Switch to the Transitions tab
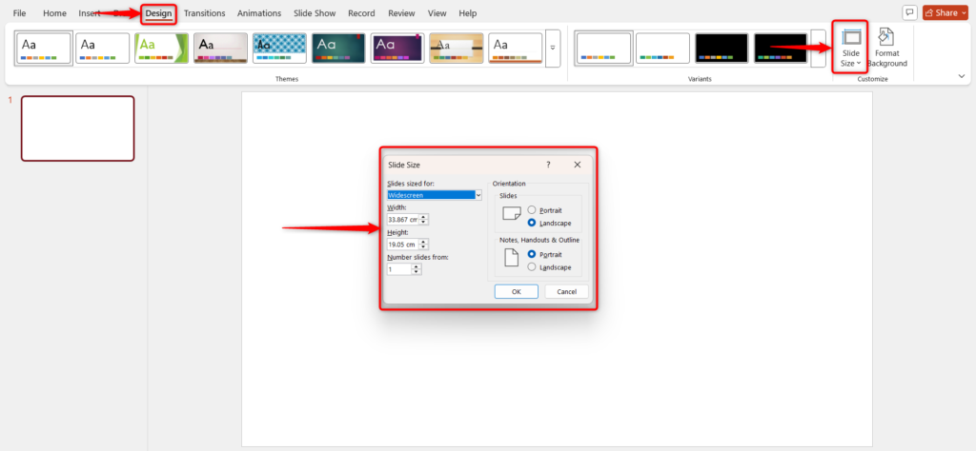This screenshot has width=976, height=451. 205,13
